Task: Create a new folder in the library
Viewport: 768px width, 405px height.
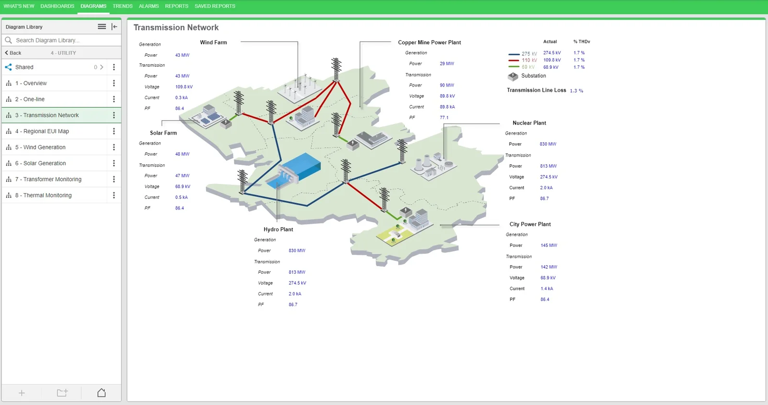Action: click(x=62, y=393)
